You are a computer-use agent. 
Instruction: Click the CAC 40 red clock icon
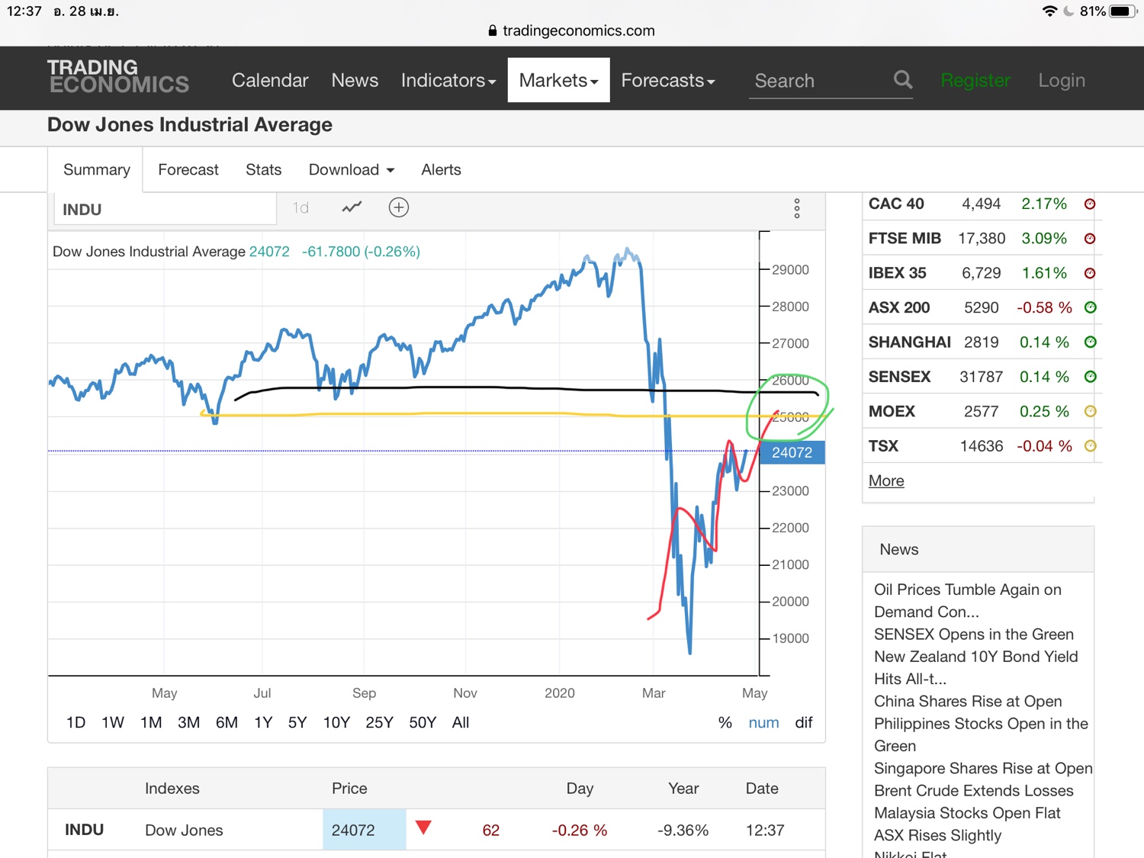click(1090, 204)
